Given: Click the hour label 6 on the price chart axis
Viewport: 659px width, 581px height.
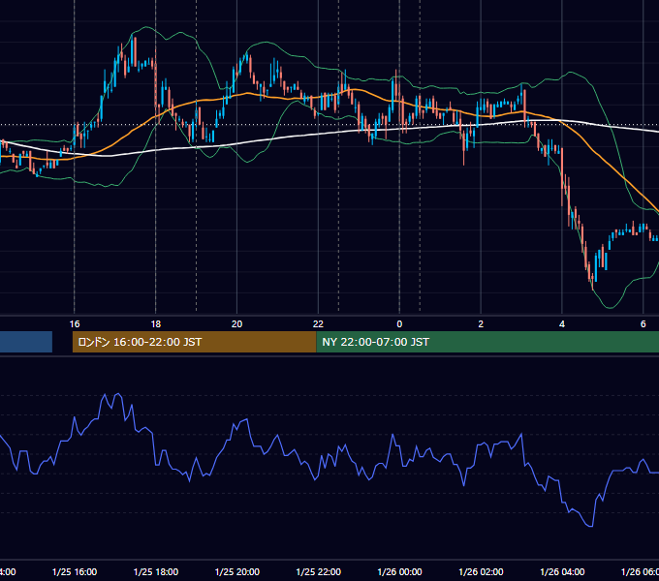Looking at the screenshot, I should 643,324.
